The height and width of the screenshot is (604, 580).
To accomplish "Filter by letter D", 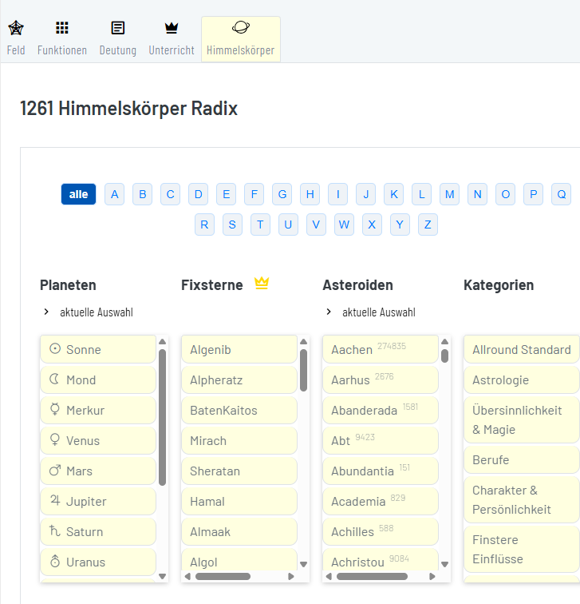I will coord(198,194).
